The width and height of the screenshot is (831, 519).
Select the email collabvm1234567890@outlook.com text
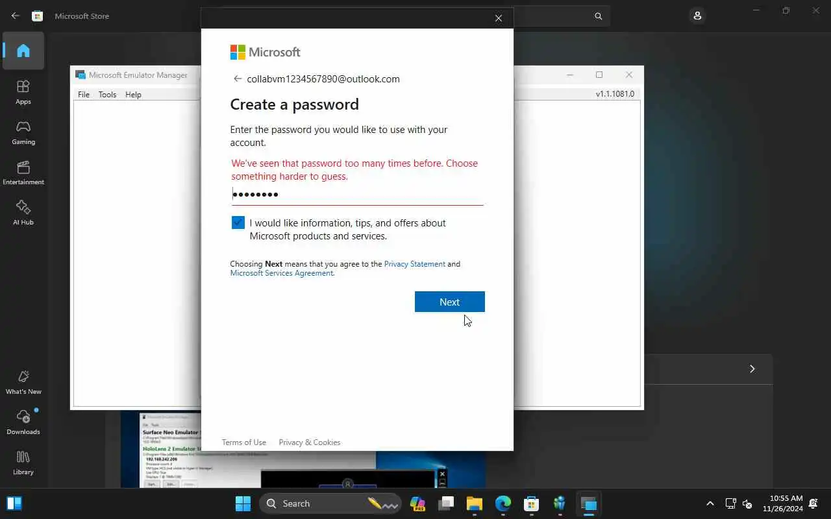click(323, 78)
